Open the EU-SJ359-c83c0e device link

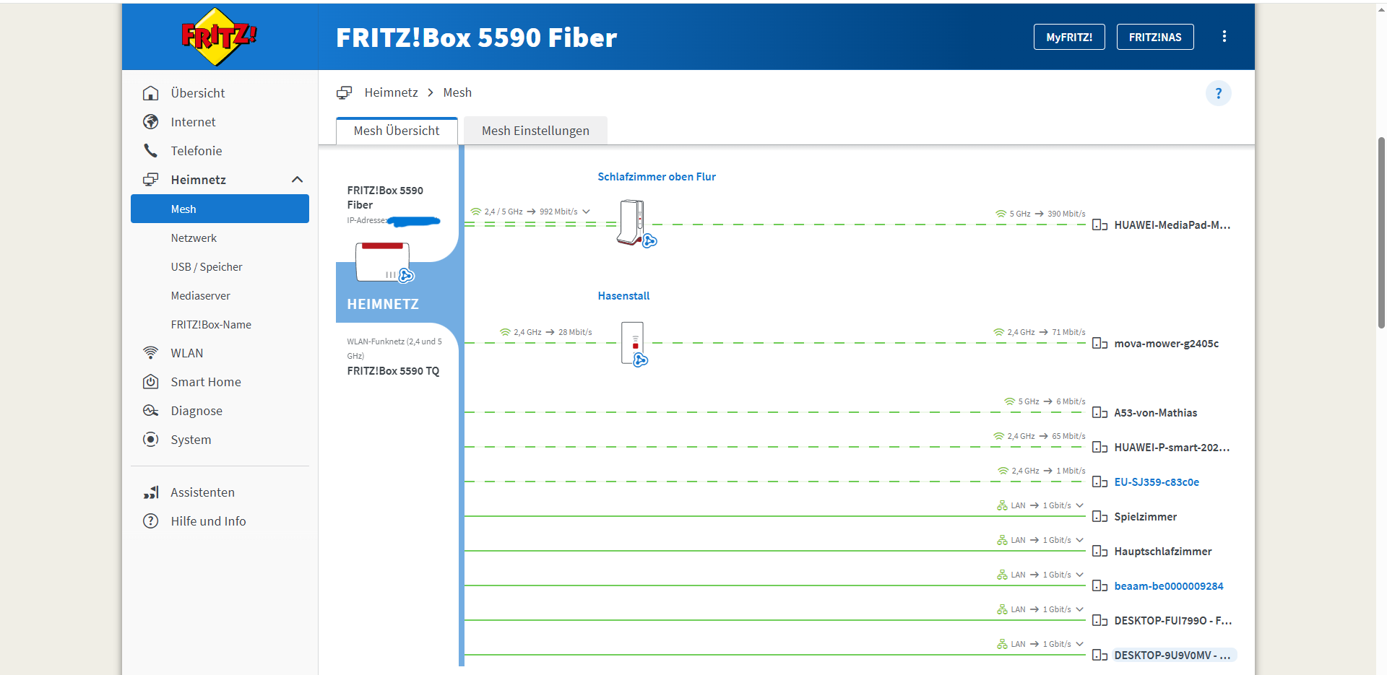tap(1157, 482)
